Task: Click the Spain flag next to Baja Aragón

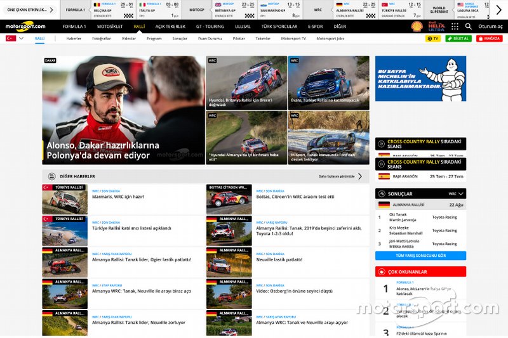Action: pos(384,176)
